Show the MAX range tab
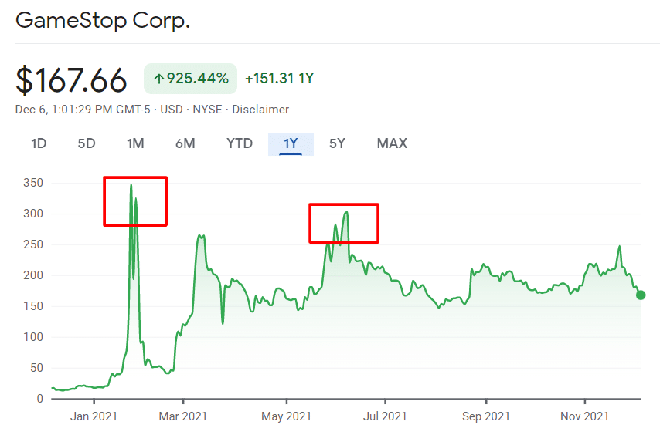 392,143
